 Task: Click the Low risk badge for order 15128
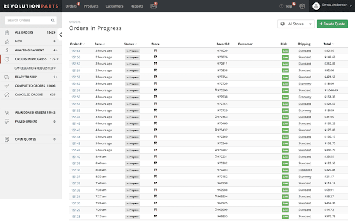285,216
